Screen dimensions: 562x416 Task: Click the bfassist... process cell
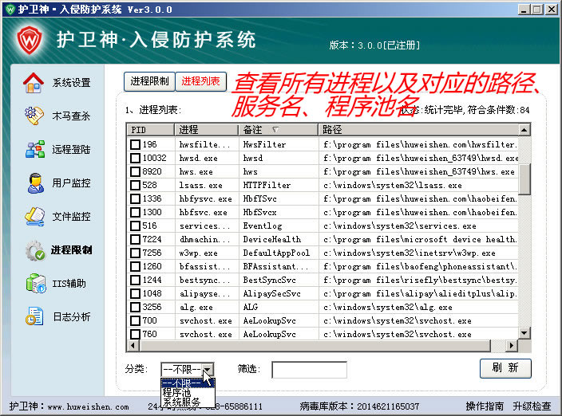click(205, 266)
